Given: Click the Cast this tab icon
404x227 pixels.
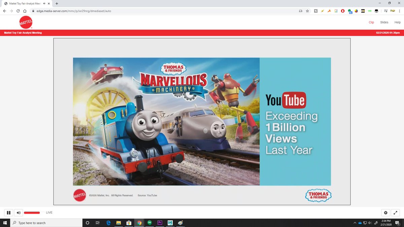Looking at the screenshot, I should 300,11.
